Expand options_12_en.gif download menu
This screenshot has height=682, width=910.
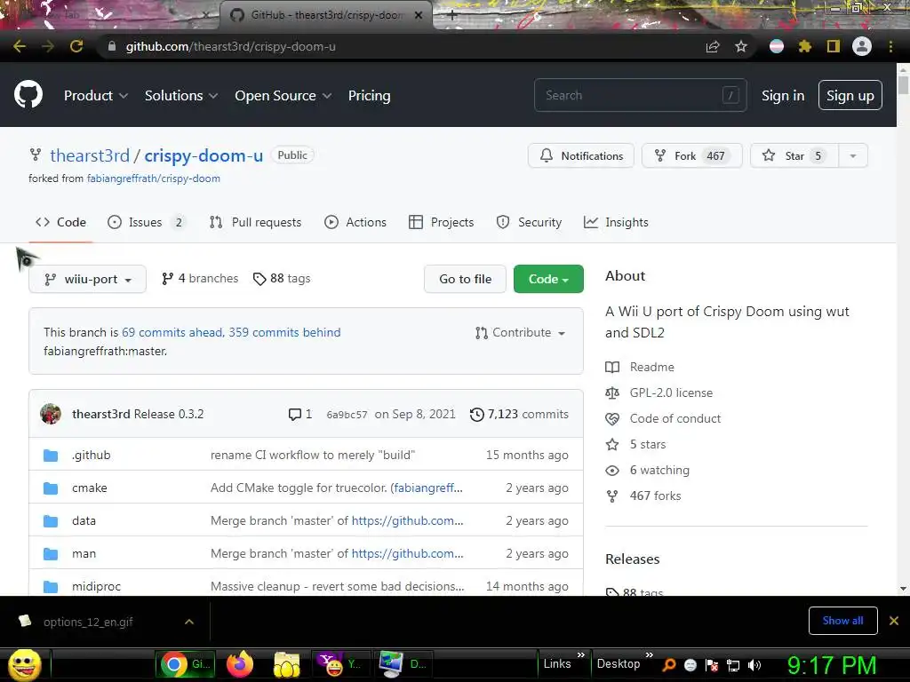tap(189, 622)
